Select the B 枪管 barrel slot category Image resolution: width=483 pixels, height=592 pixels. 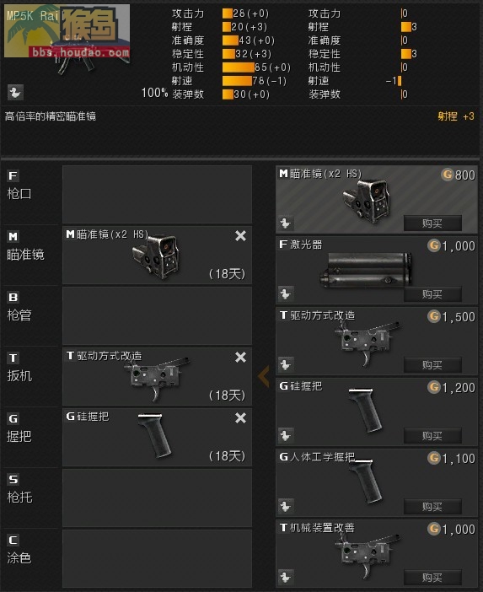point(30,316)
